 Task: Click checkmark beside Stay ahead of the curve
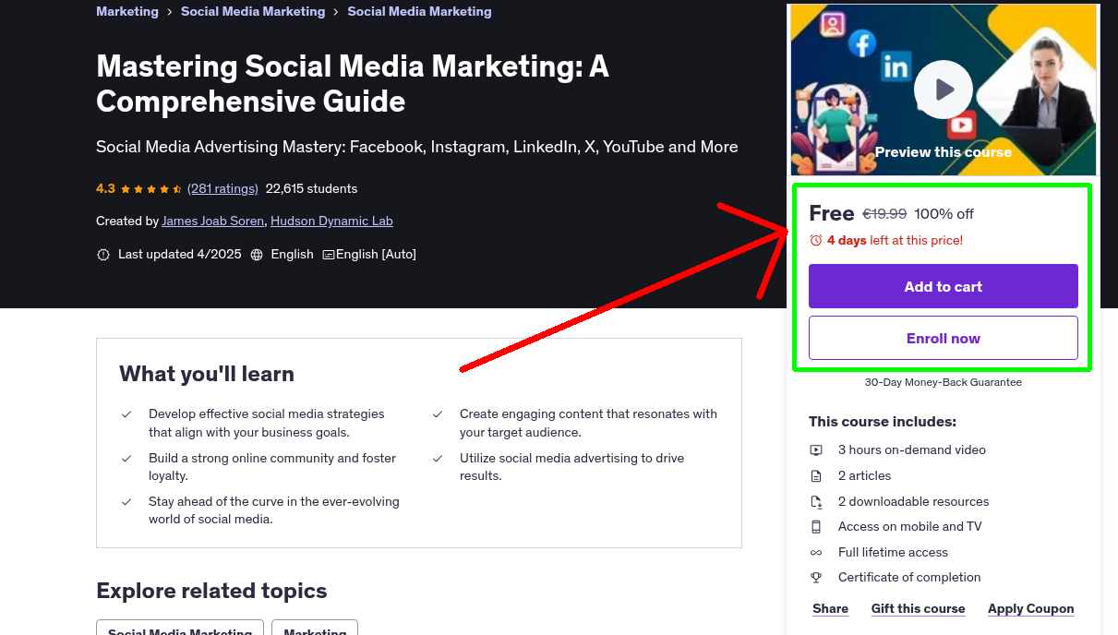(x=126, y=502)
